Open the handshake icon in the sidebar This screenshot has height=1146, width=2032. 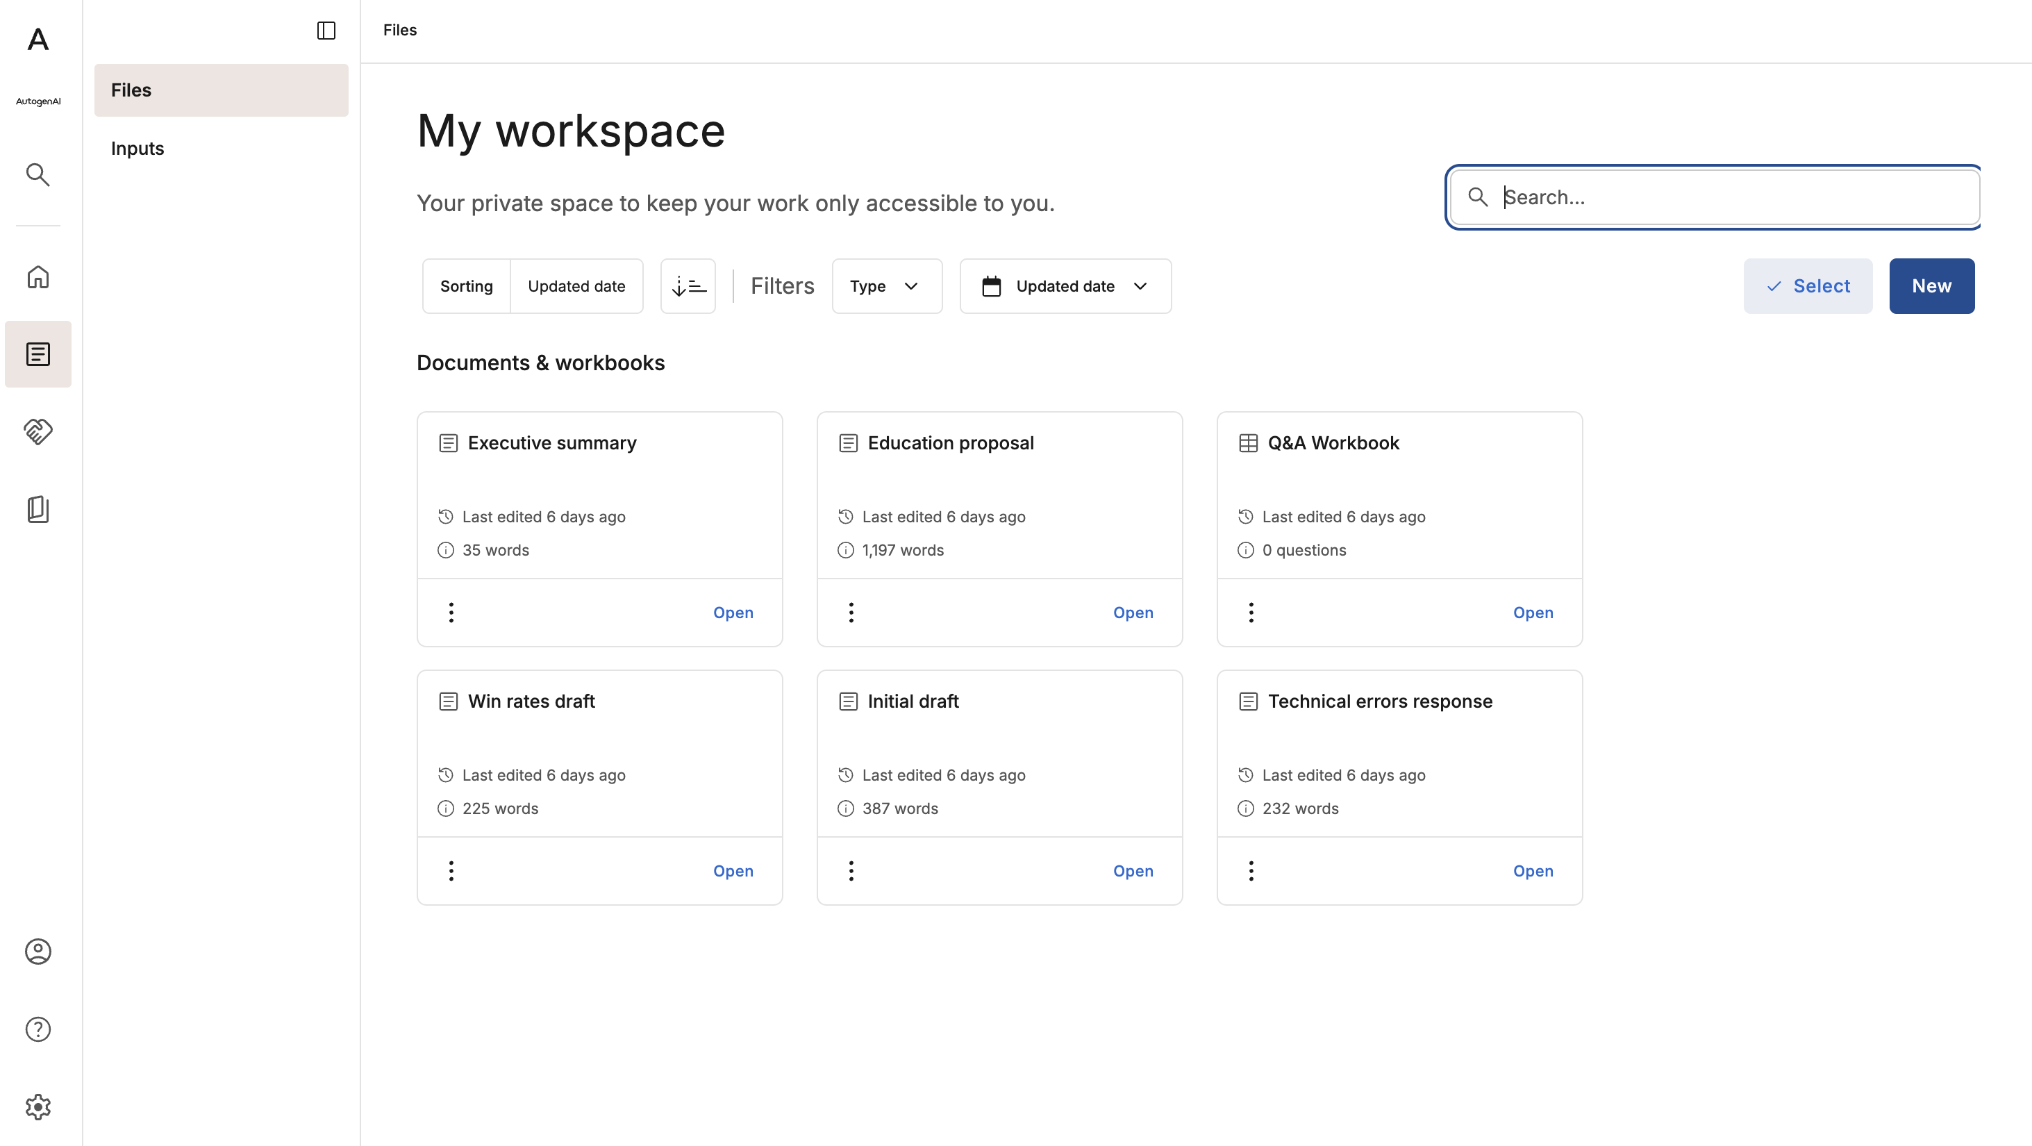(38, 431)
